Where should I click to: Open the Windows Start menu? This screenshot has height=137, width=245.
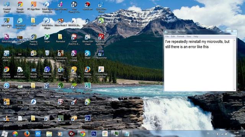(x=4, y=134)
